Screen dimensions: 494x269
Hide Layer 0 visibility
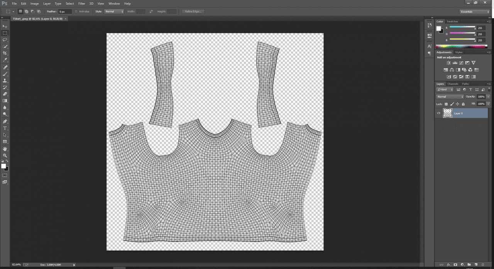point(438,113)
